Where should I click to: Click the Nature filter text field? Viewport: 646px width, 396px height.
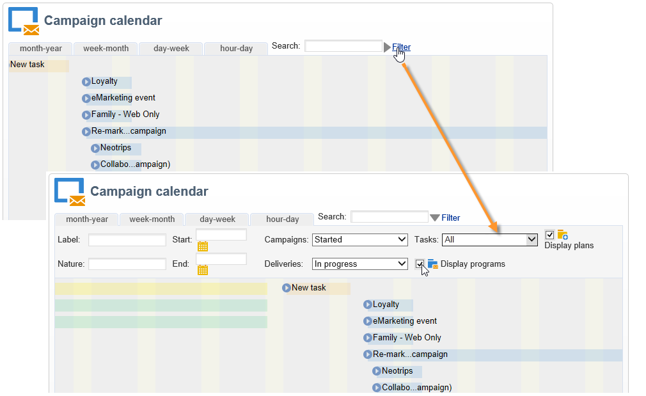[x=127, y=264]
